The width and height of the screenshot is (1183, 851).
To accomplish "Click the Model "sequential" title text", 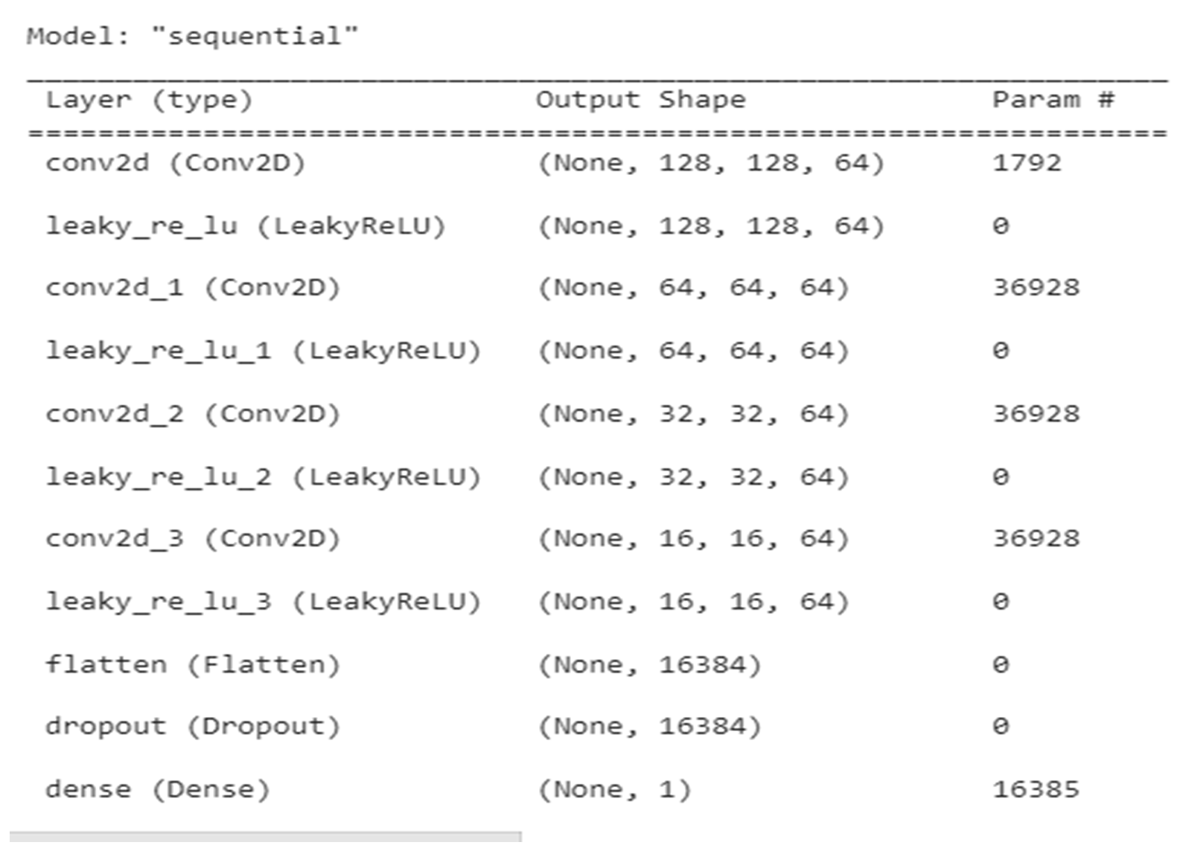I will pos(192,36).
